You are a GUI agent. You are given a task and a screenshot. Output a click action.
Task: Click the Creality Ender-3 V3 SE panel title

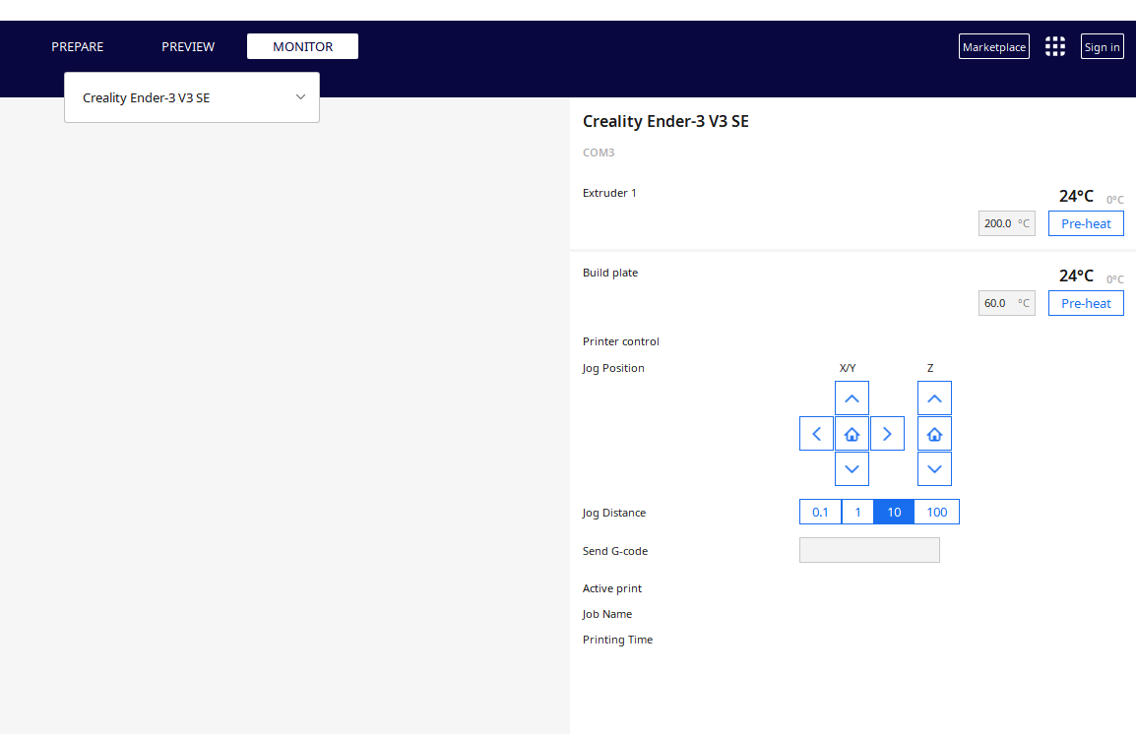click(665, 121)
